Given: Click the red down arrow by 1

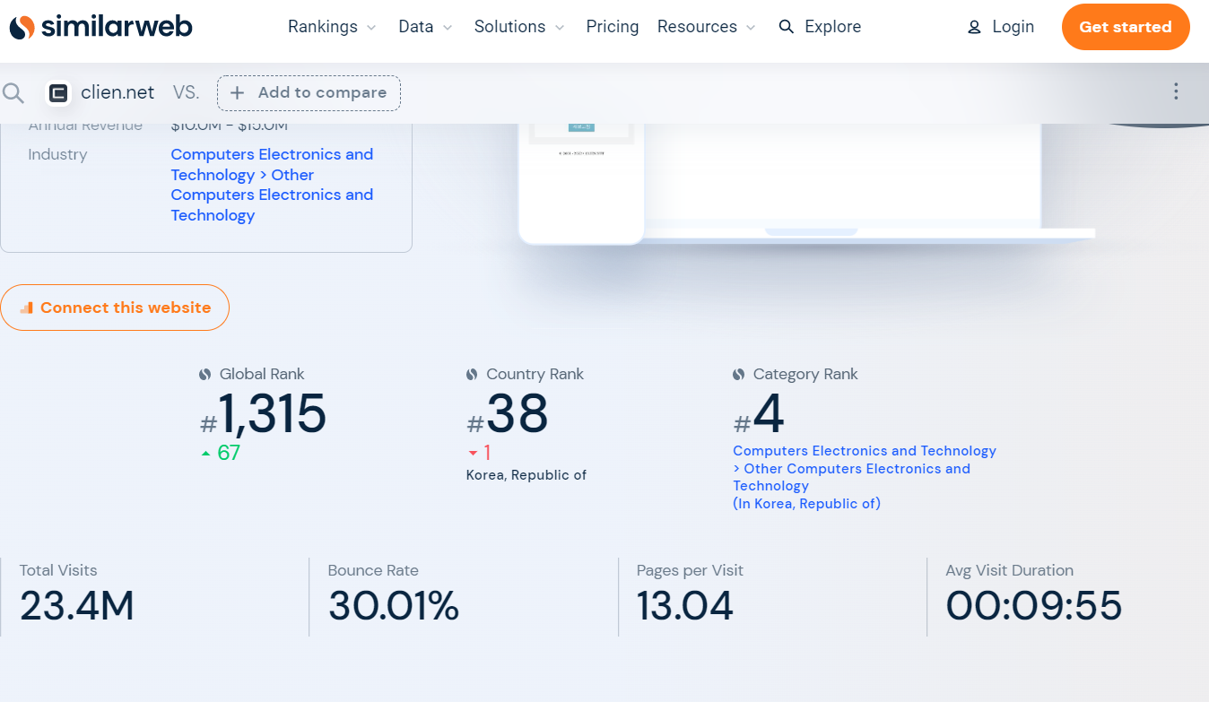Looking at the screenshot, I should (x=473, y=454).
